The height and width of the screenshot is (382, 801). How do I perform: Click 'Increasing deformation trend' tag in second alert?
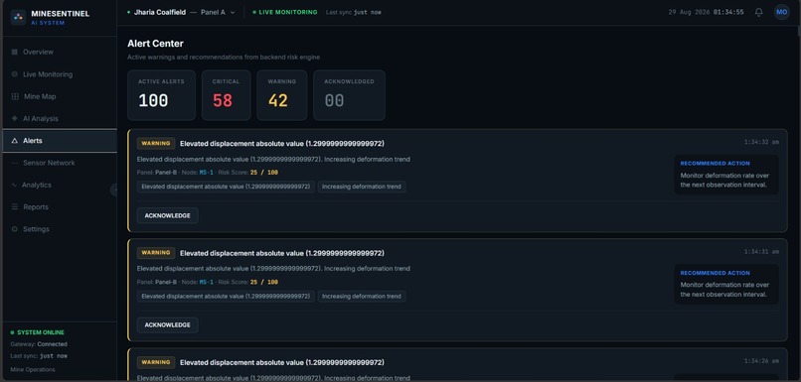[x=362, y=297]
